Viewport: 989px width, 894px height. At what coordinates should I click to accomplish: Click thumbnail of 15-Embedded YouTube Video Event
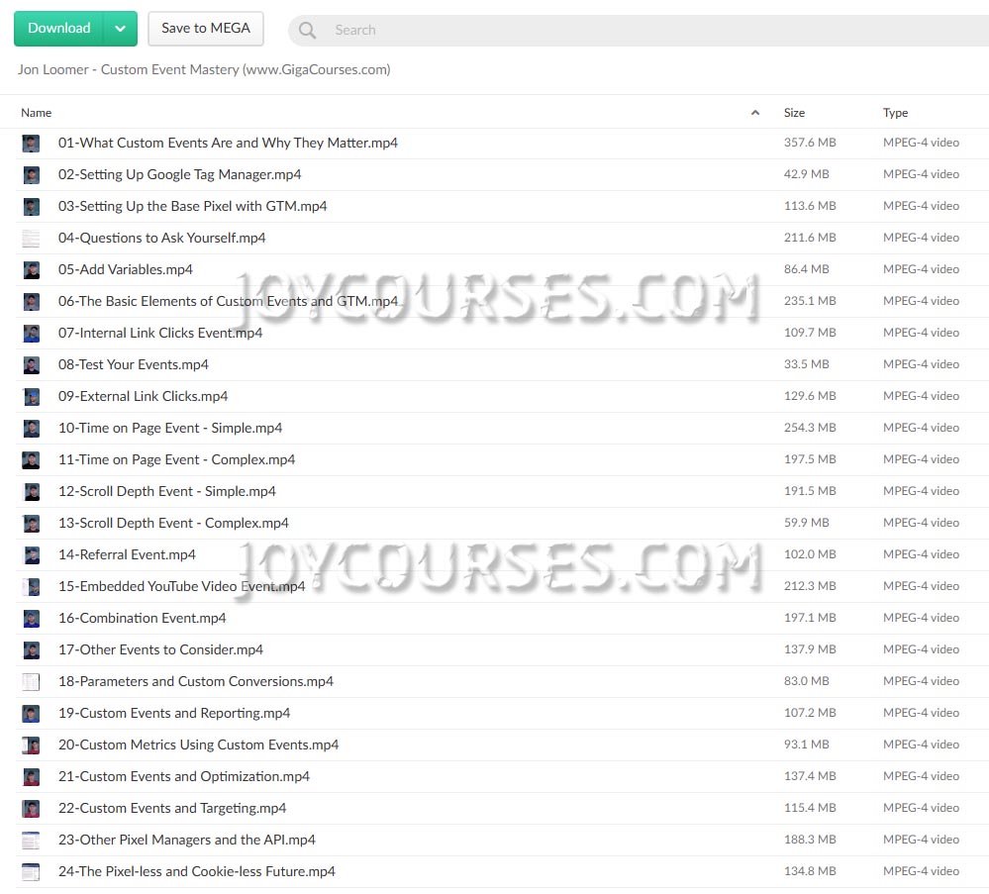coord(31,587)
